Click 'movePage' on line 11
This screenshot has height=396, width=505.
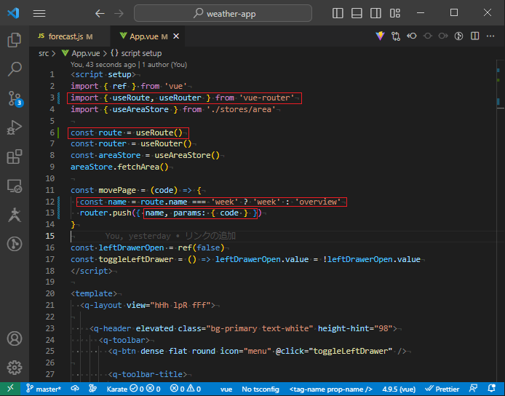click(117, 190)
